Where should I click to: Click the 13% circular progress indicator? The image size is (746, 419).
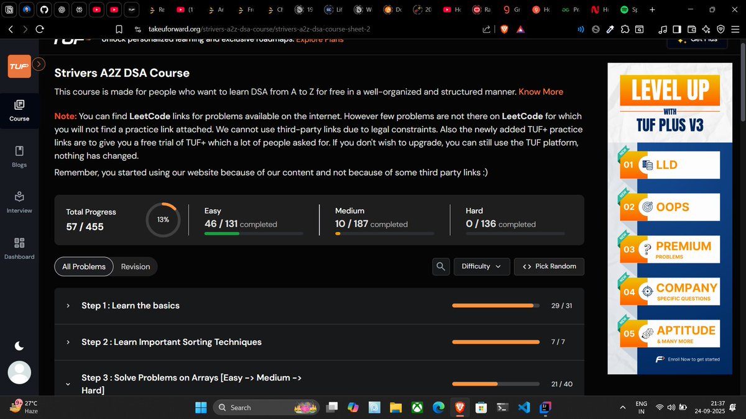tap(163, 219)
